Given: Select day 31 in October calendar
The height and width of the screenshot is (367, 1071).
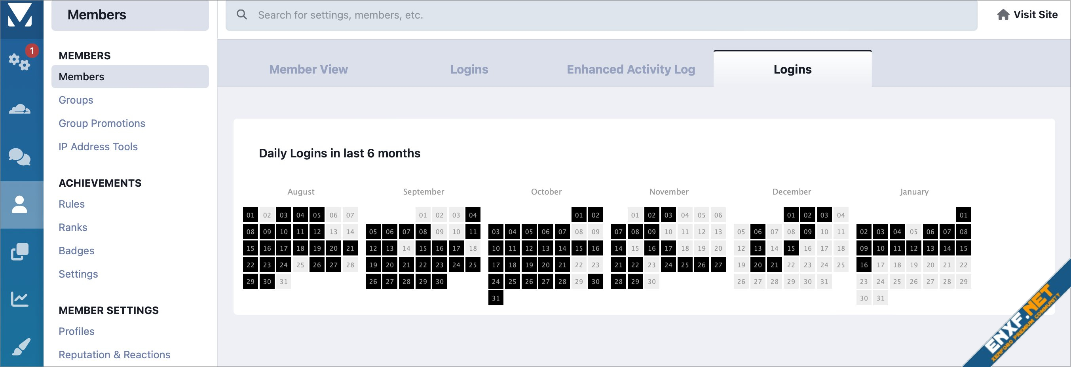Looking at the screenshot, I should coord(496,298).
